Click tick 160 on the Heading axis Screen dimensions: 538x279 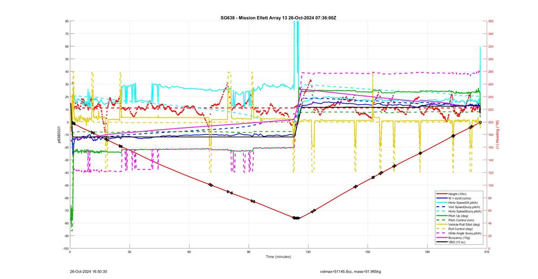point(490,148)
